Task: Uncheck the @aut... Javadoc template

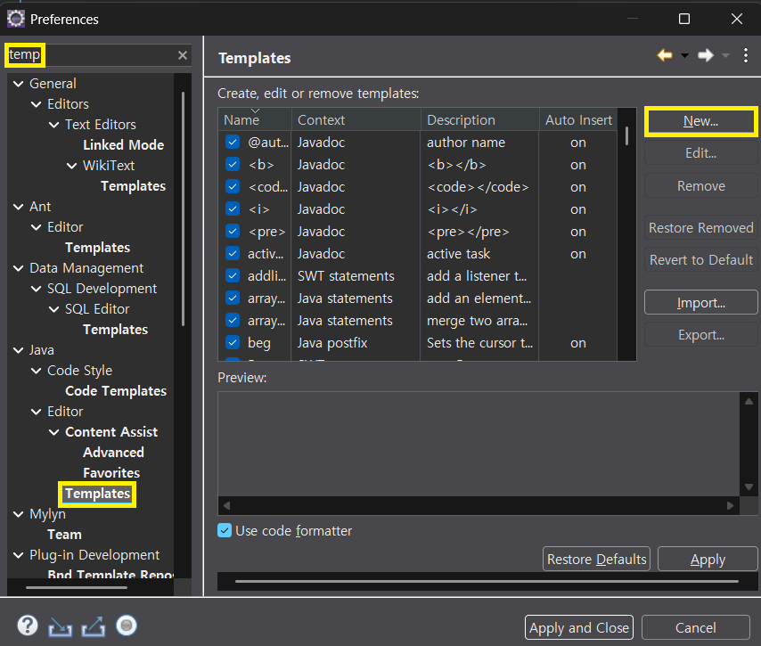Action: (233, 143)
